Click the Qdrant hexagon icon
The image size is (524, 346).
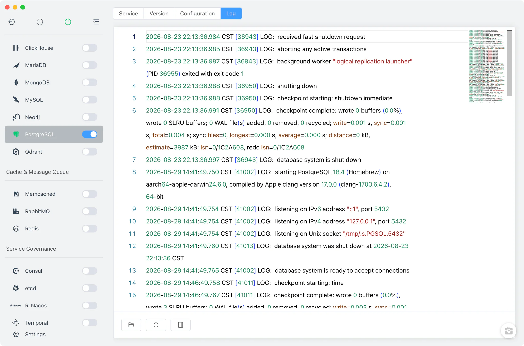click(16, 152)
